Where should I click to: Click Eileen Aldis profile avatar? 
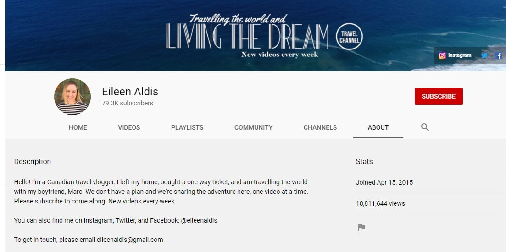(x=72, y=96)
